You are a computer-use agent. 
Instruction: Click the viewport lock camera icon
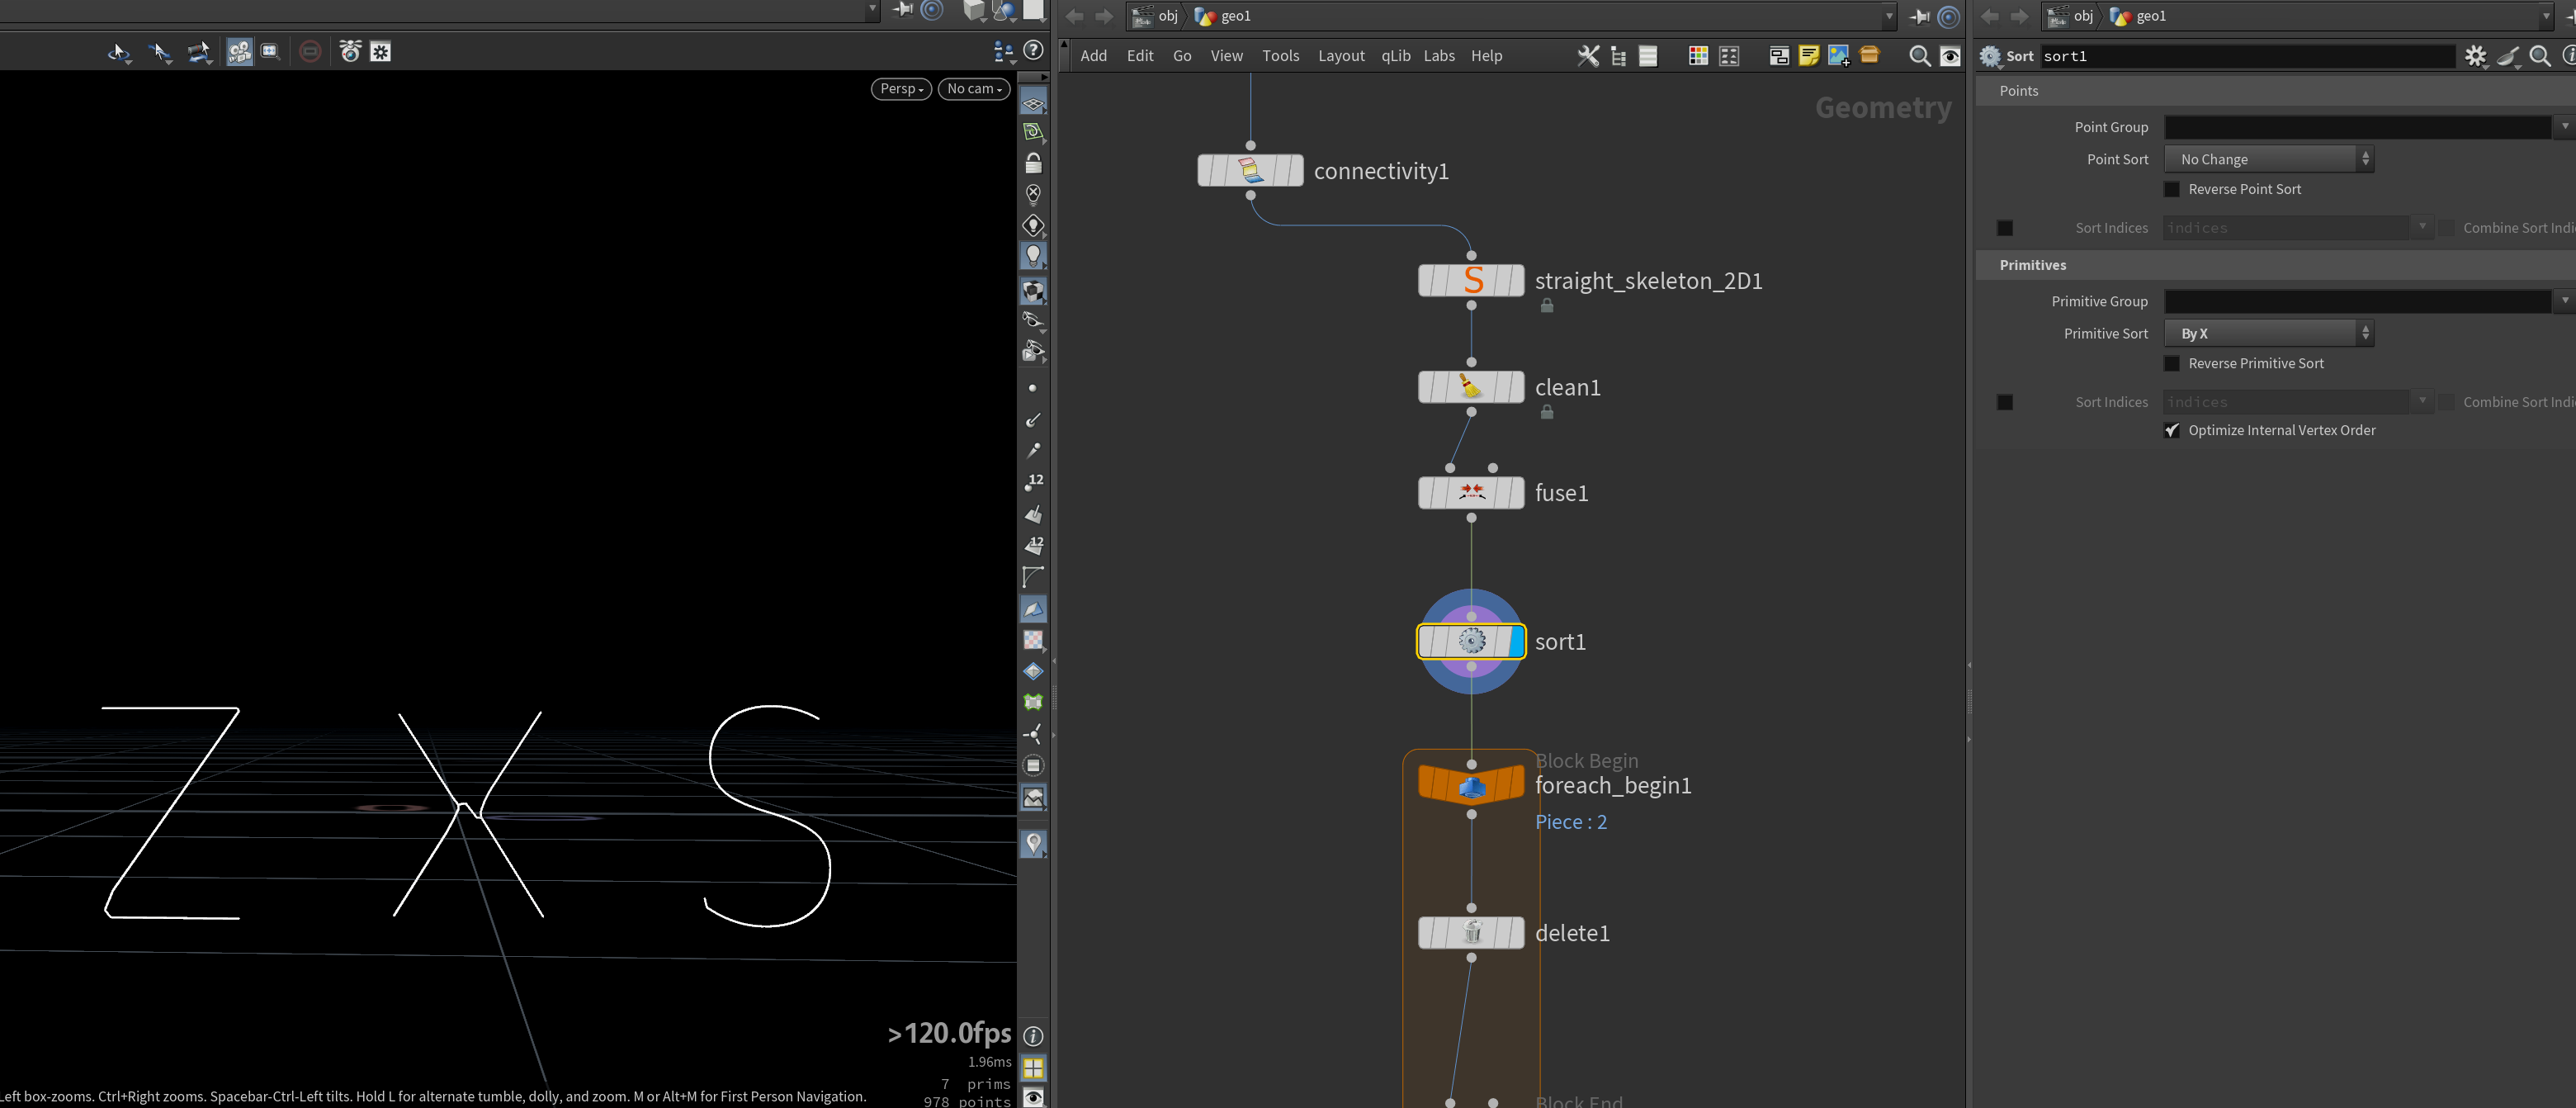tap(1033, 163)
